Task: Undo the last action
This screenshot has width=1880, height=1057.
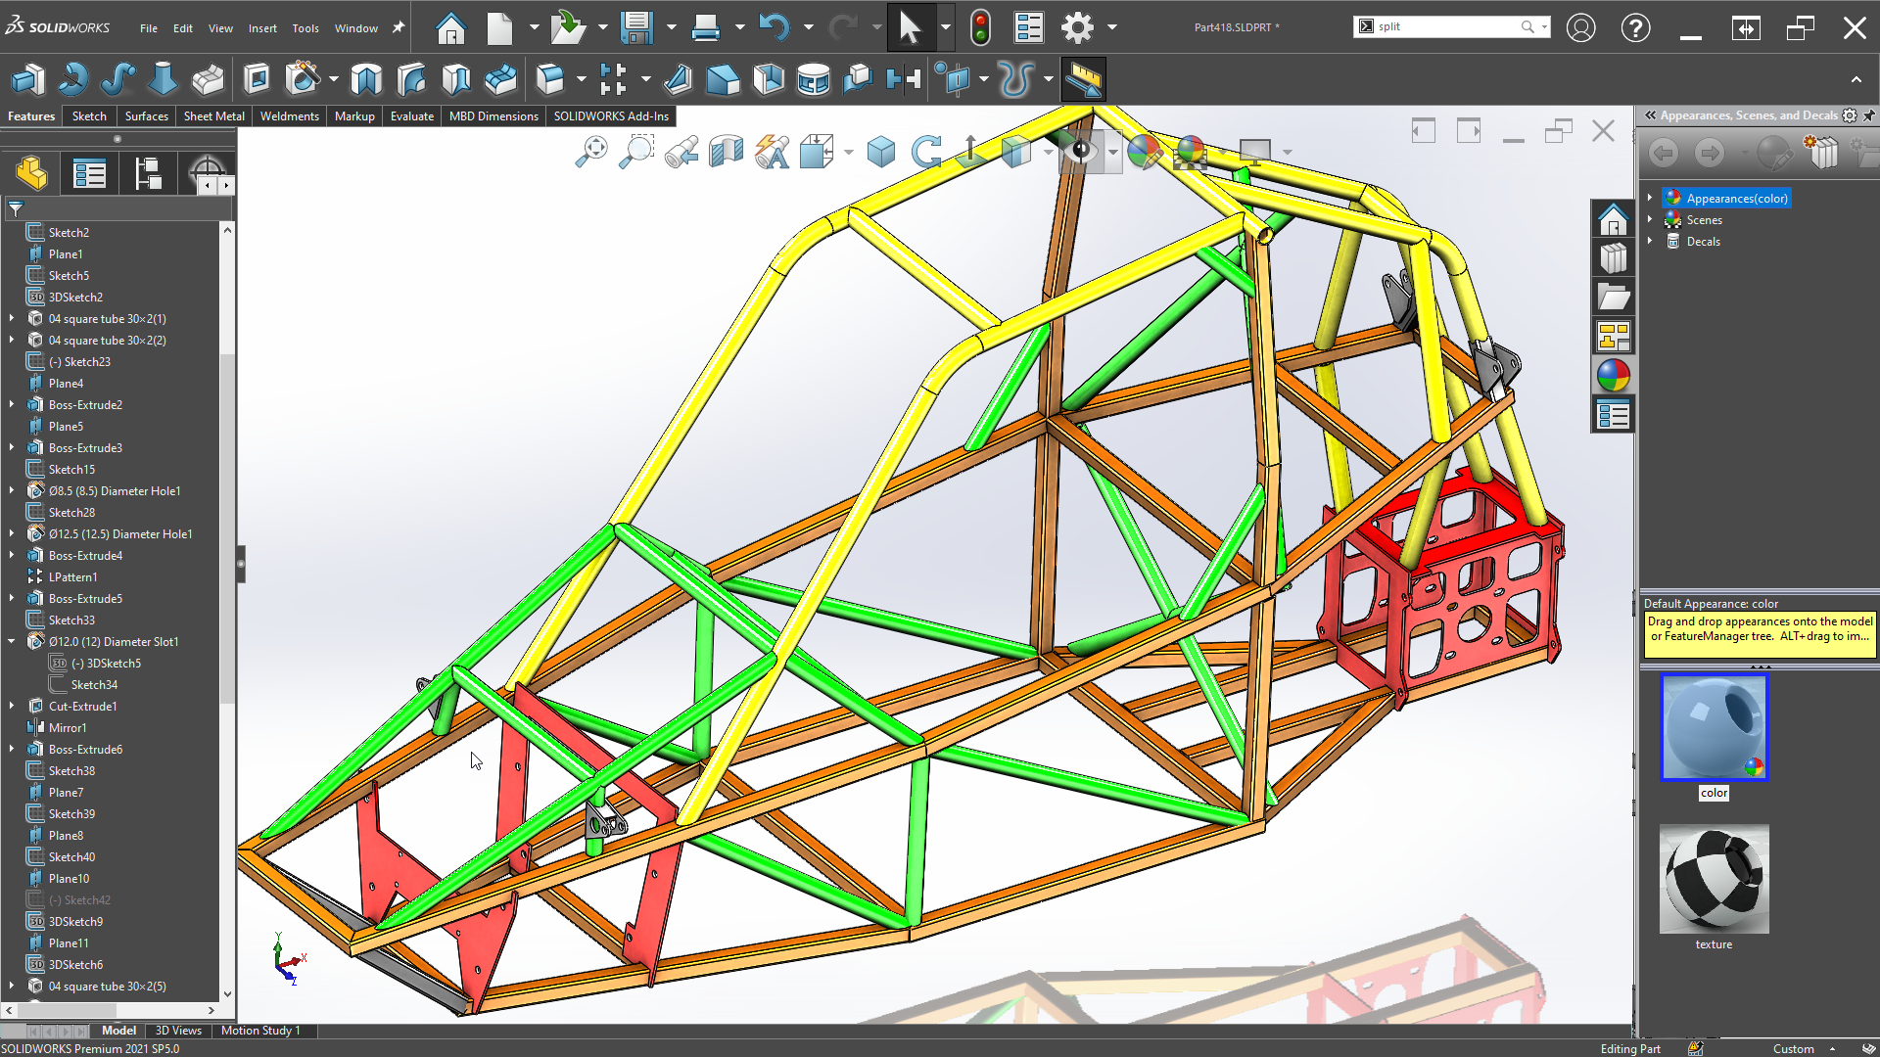Action: tap(774, 27)
